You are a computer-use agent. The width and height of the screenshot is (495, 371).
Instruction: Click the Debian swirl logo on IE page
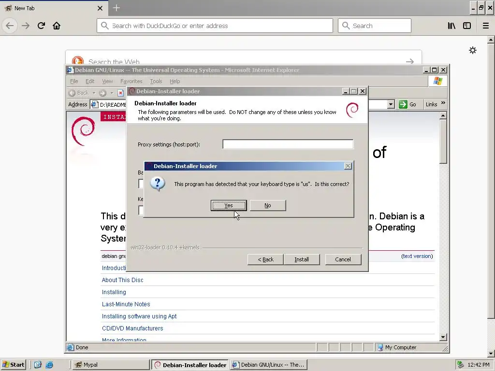click(83, 131)
